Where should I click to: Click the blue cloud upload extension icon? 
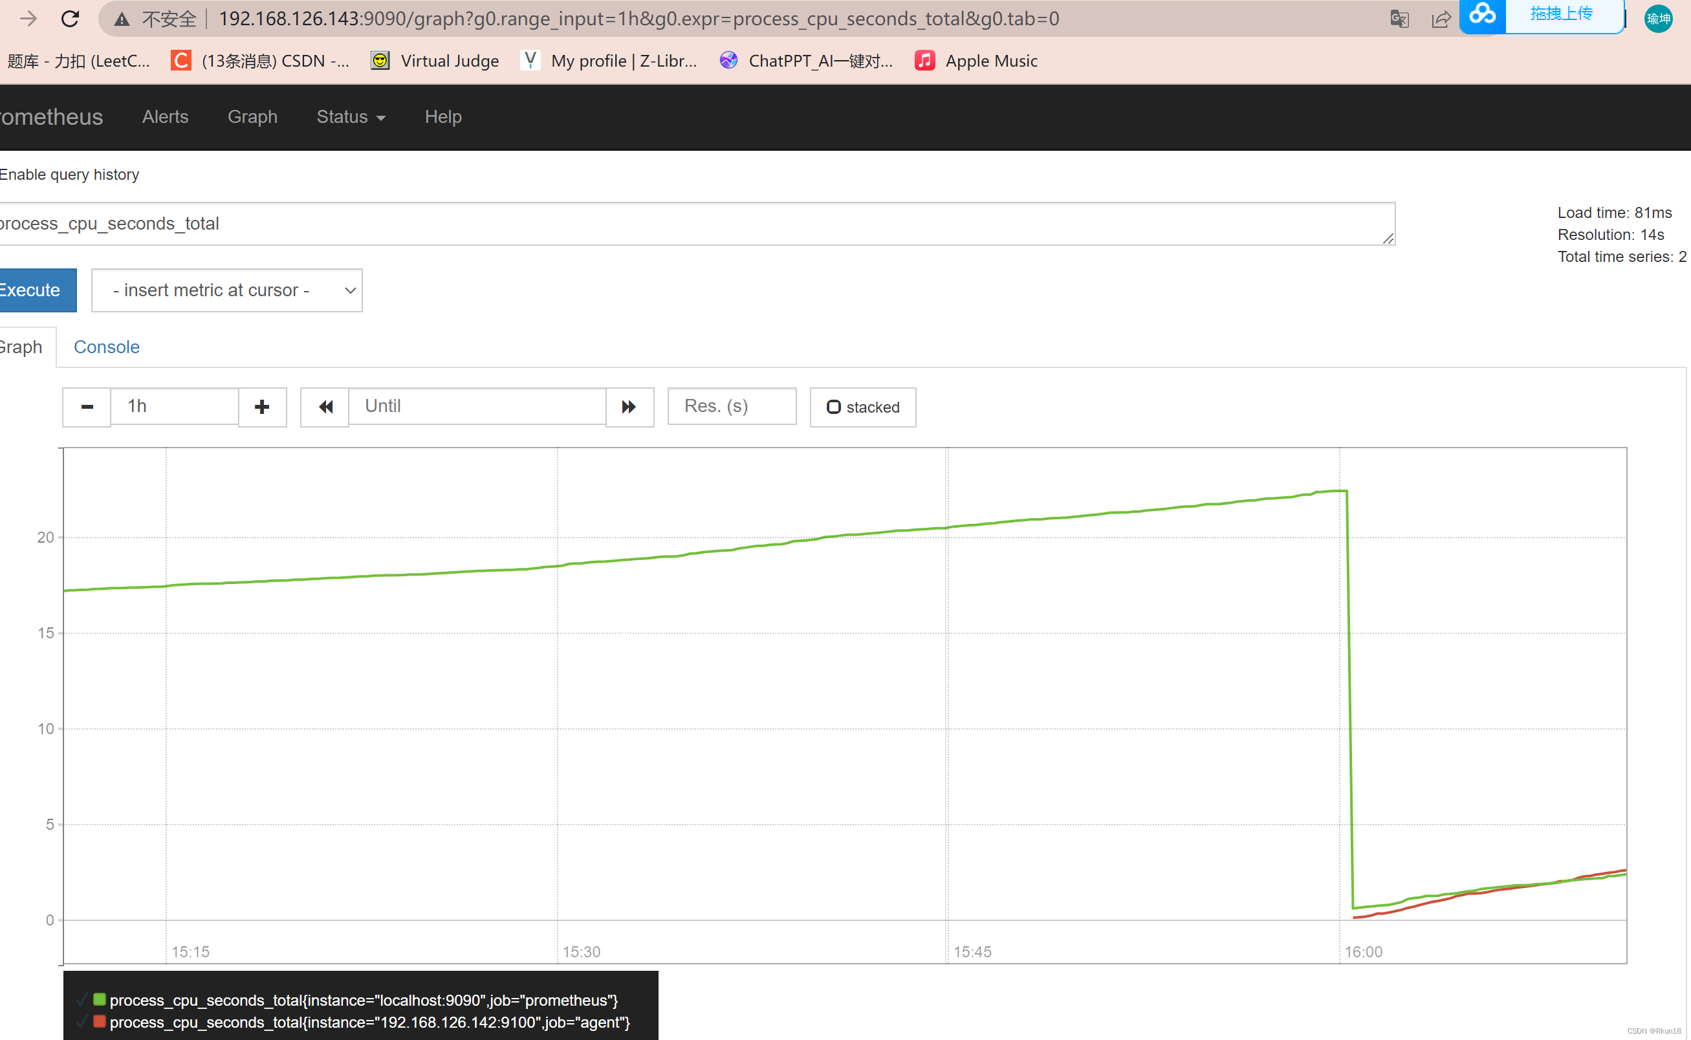[x=1483, y=15]
